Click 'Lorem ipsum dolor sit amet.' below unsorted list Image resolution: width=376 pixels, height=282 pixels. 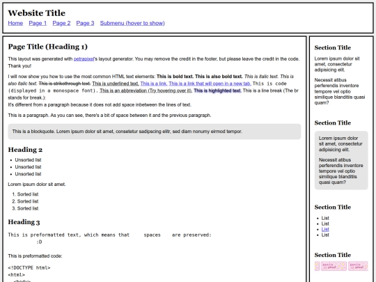click(37, 184)
